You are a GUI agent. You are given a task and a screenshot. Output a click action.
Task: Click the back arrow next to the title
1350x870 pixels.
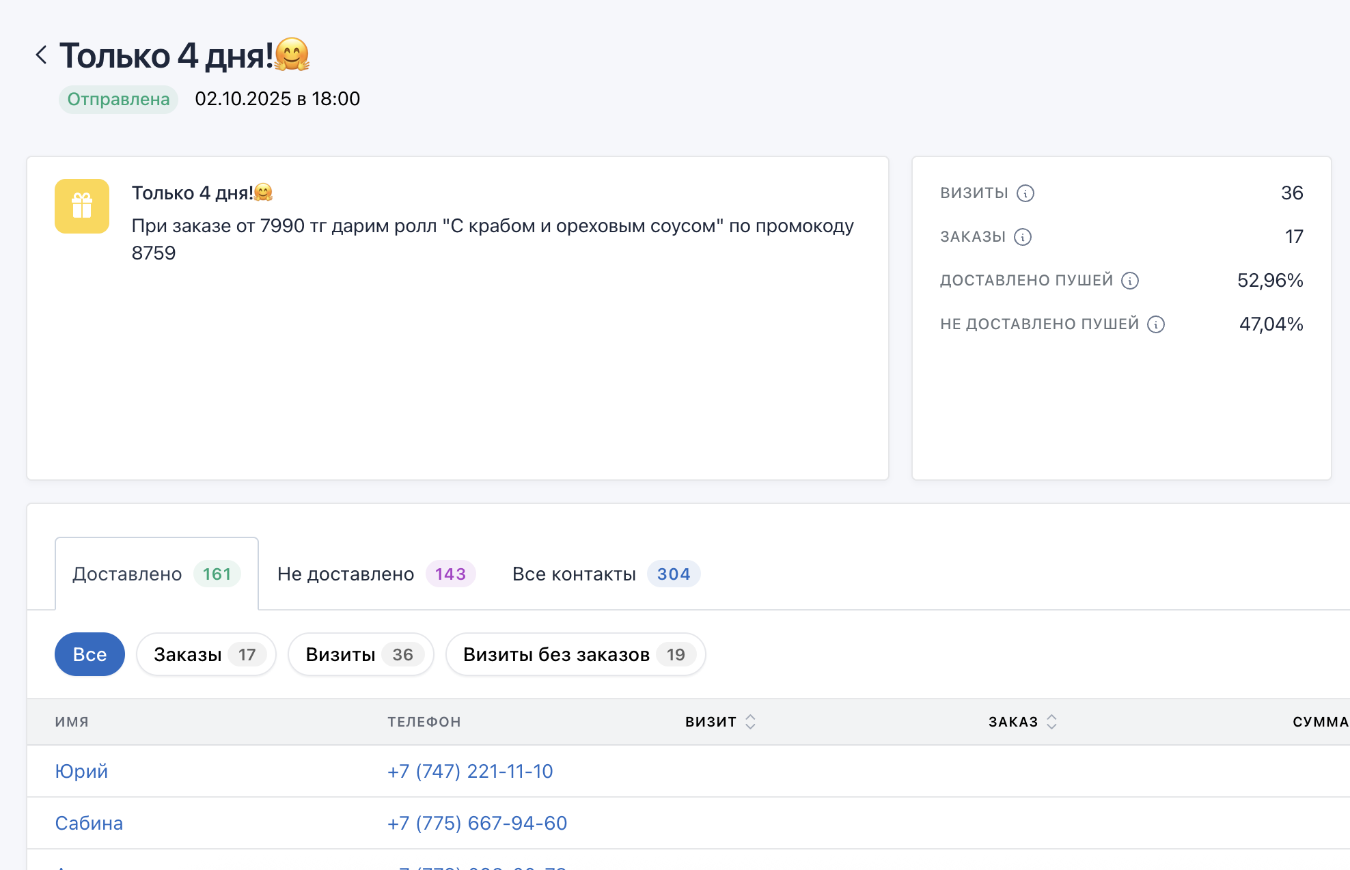point(41,55)
